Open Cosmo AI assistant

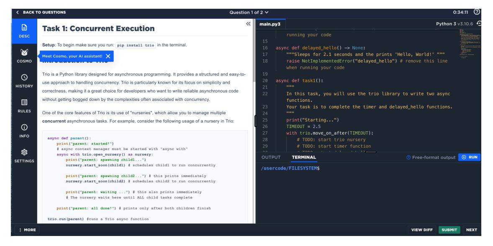tap(24, 56)
